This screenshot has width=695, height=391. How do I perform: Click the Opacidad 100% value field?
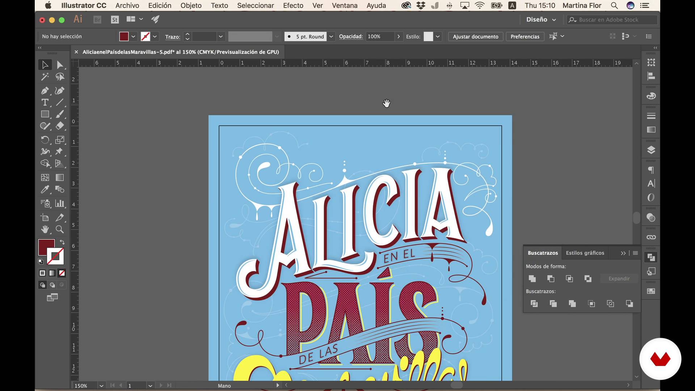(x=380, y=37)
